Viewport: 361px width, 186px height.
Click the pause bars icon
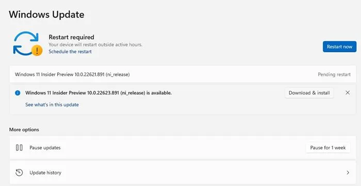point(19,147)
